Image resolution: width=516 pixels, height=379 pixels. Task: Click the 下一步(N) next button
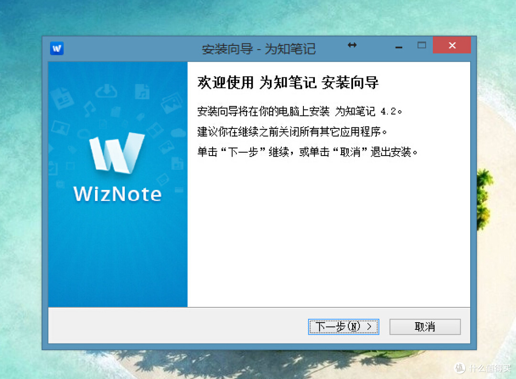[344, 327]
